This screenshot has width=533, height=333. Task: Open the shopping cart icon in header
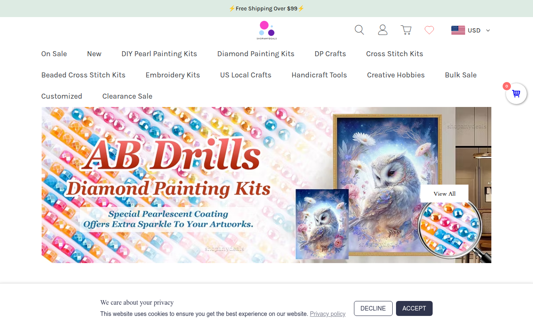406,30
